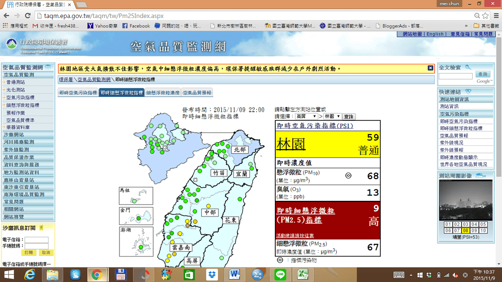Open Internet Explorer from the taskbar
The width and height of the screenshot is (502, 282).
coord(30,274)
